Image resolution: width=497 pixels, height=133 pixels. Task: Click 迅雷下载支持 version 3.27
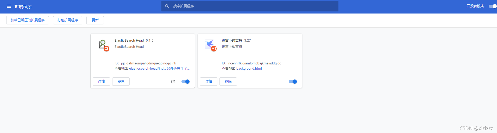[x=248, y=41]
